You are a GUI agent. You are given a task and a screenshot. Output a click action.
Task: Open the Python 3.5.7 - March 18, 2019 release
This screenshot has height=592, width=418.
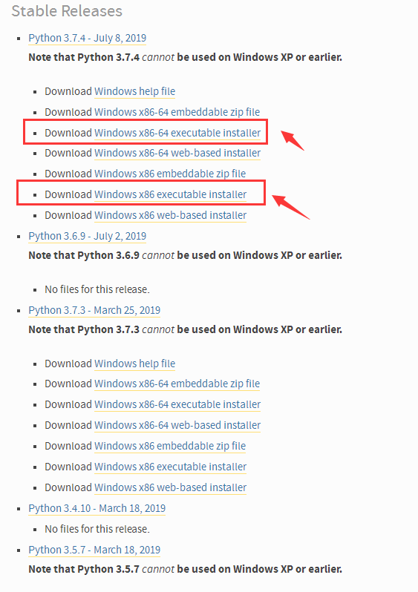94,550
